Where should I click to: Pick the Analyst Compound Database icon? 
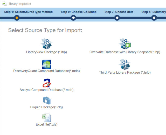tap(46, 83)
